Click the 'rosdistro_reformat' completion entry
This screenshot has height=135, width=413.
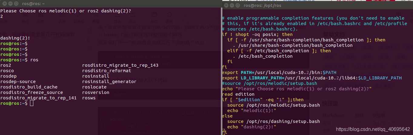(107, 71)
